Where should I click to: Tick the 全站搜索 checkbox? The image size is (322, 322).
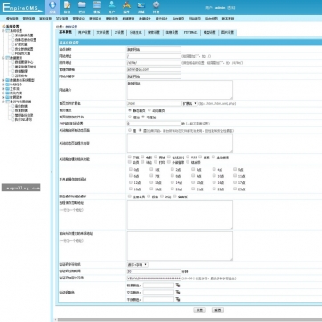pos(213,157)
